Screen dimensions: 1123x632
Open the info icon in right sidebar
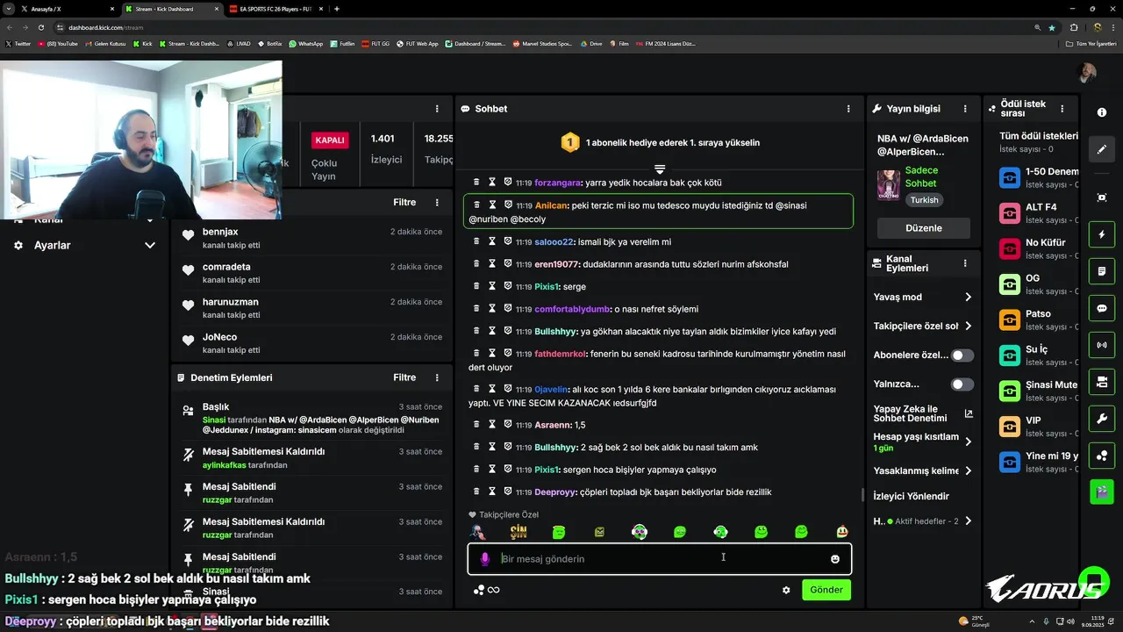pyautogui.click(x=1102, y=112)
